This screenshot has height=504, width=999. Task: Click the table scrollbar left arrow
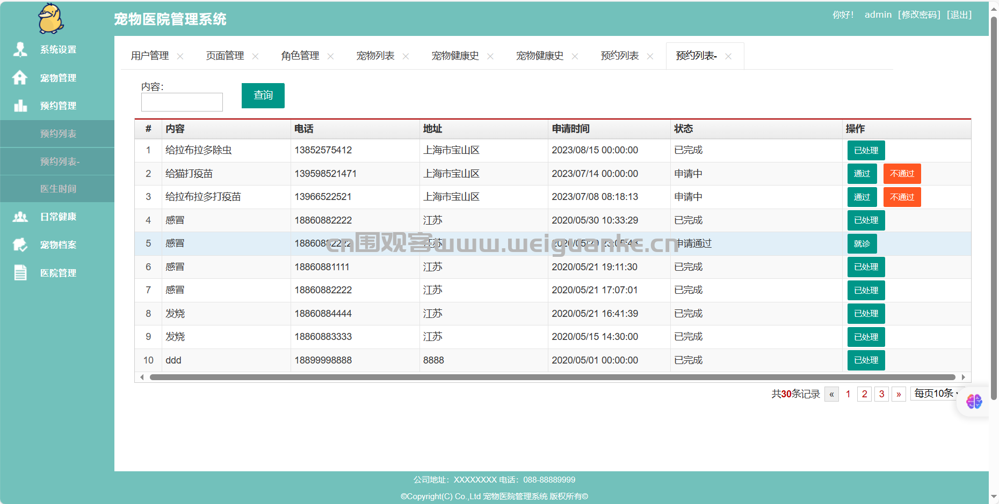(142, 377)
